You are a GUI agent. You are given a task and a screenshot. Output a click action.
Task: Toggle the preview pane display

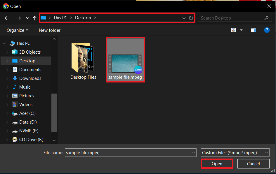[x=253, y=30]
